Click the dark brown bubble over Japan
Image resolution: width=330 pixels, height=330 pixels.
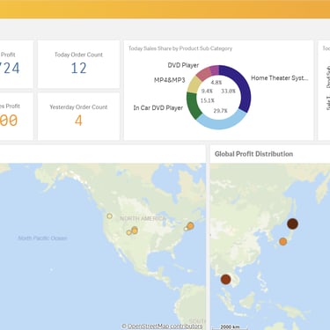[292, 224]
